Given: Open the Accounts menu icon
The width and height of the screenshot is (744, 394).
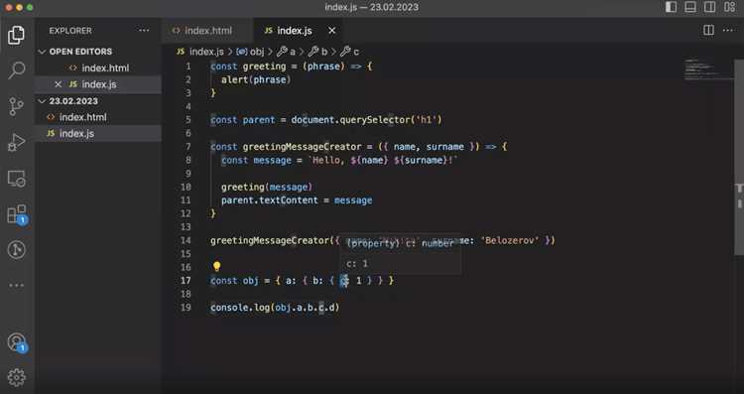Looking at the screenshot, I should [x=17, y=342].
